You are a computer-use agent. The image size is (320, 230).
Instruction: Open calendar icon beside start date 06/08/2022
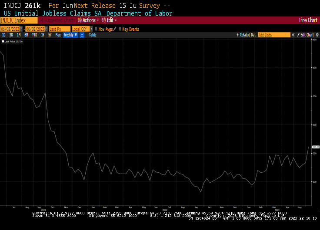click(x=21, y=29)
